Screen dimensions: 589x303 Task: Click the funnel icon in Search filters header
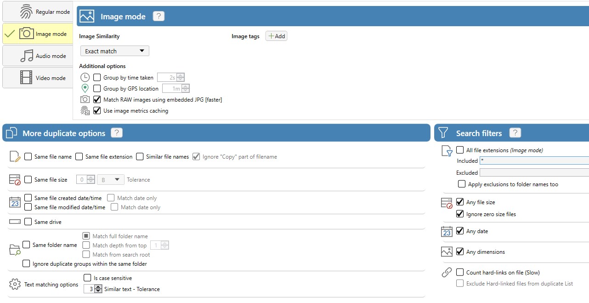click(x=443, y=133)
